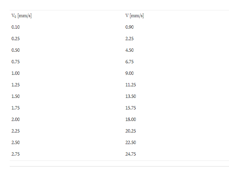Select the 22.50 V value
The width and height of the screenshot is (229, 172).
click(131, 142)
